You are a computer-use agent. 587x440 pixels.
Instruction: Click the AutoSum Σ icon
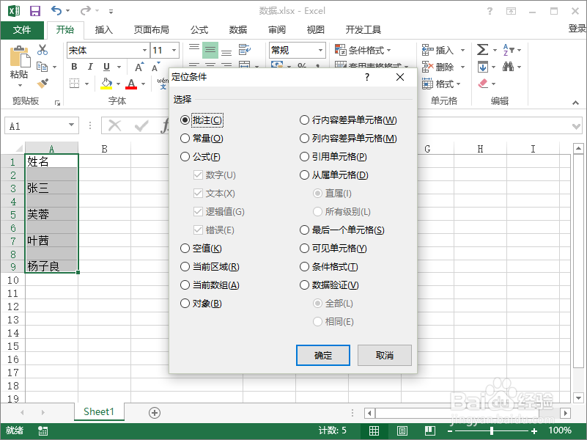pyautogui.click(x=482, y=50)
